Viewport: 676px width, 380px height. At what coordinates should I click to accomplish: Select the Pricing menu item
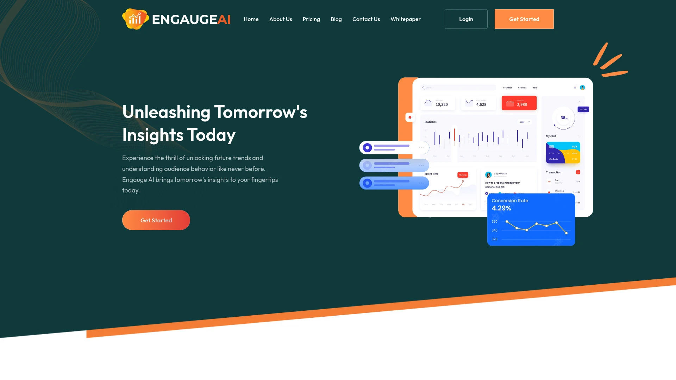click(311, 19)
